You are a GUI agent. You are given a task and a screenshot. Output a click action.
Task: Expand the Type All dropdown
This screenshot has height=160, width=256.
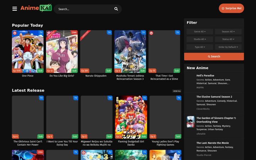coord(200,47)
